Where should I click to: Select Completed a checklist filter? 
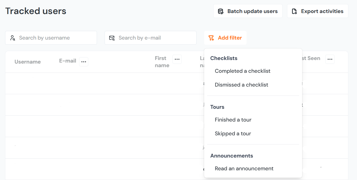(242, 71)
